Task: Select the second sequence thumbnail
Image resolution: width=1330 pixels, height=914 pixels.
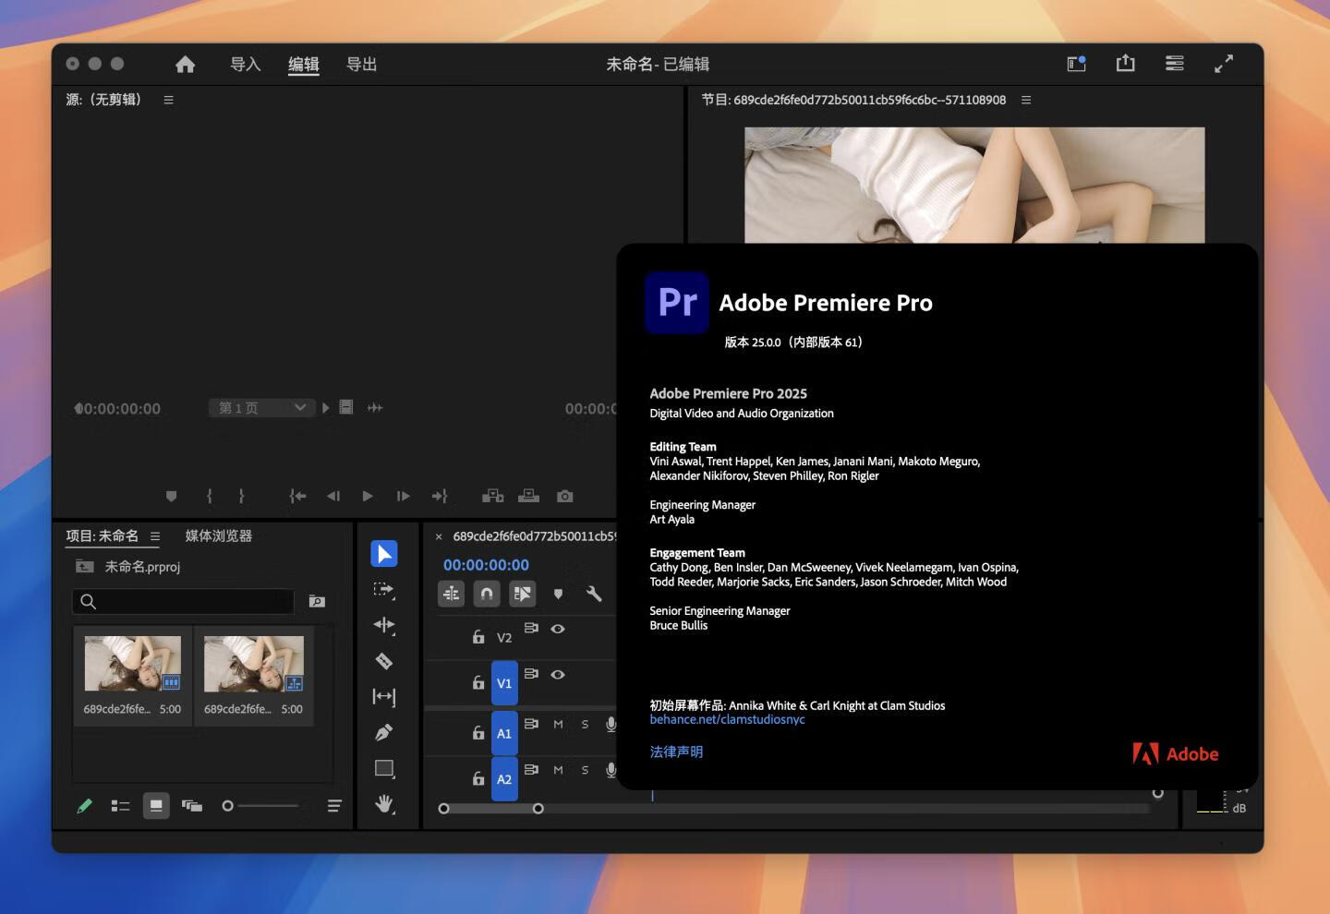Action: point(254,663)
